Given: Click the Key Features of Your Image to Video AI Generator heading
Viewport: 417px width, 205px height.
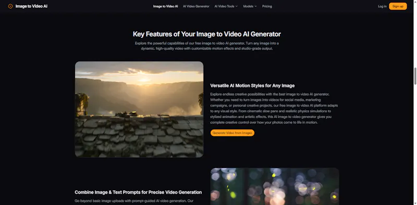Looking at the screenshot, I should point(206,34).
